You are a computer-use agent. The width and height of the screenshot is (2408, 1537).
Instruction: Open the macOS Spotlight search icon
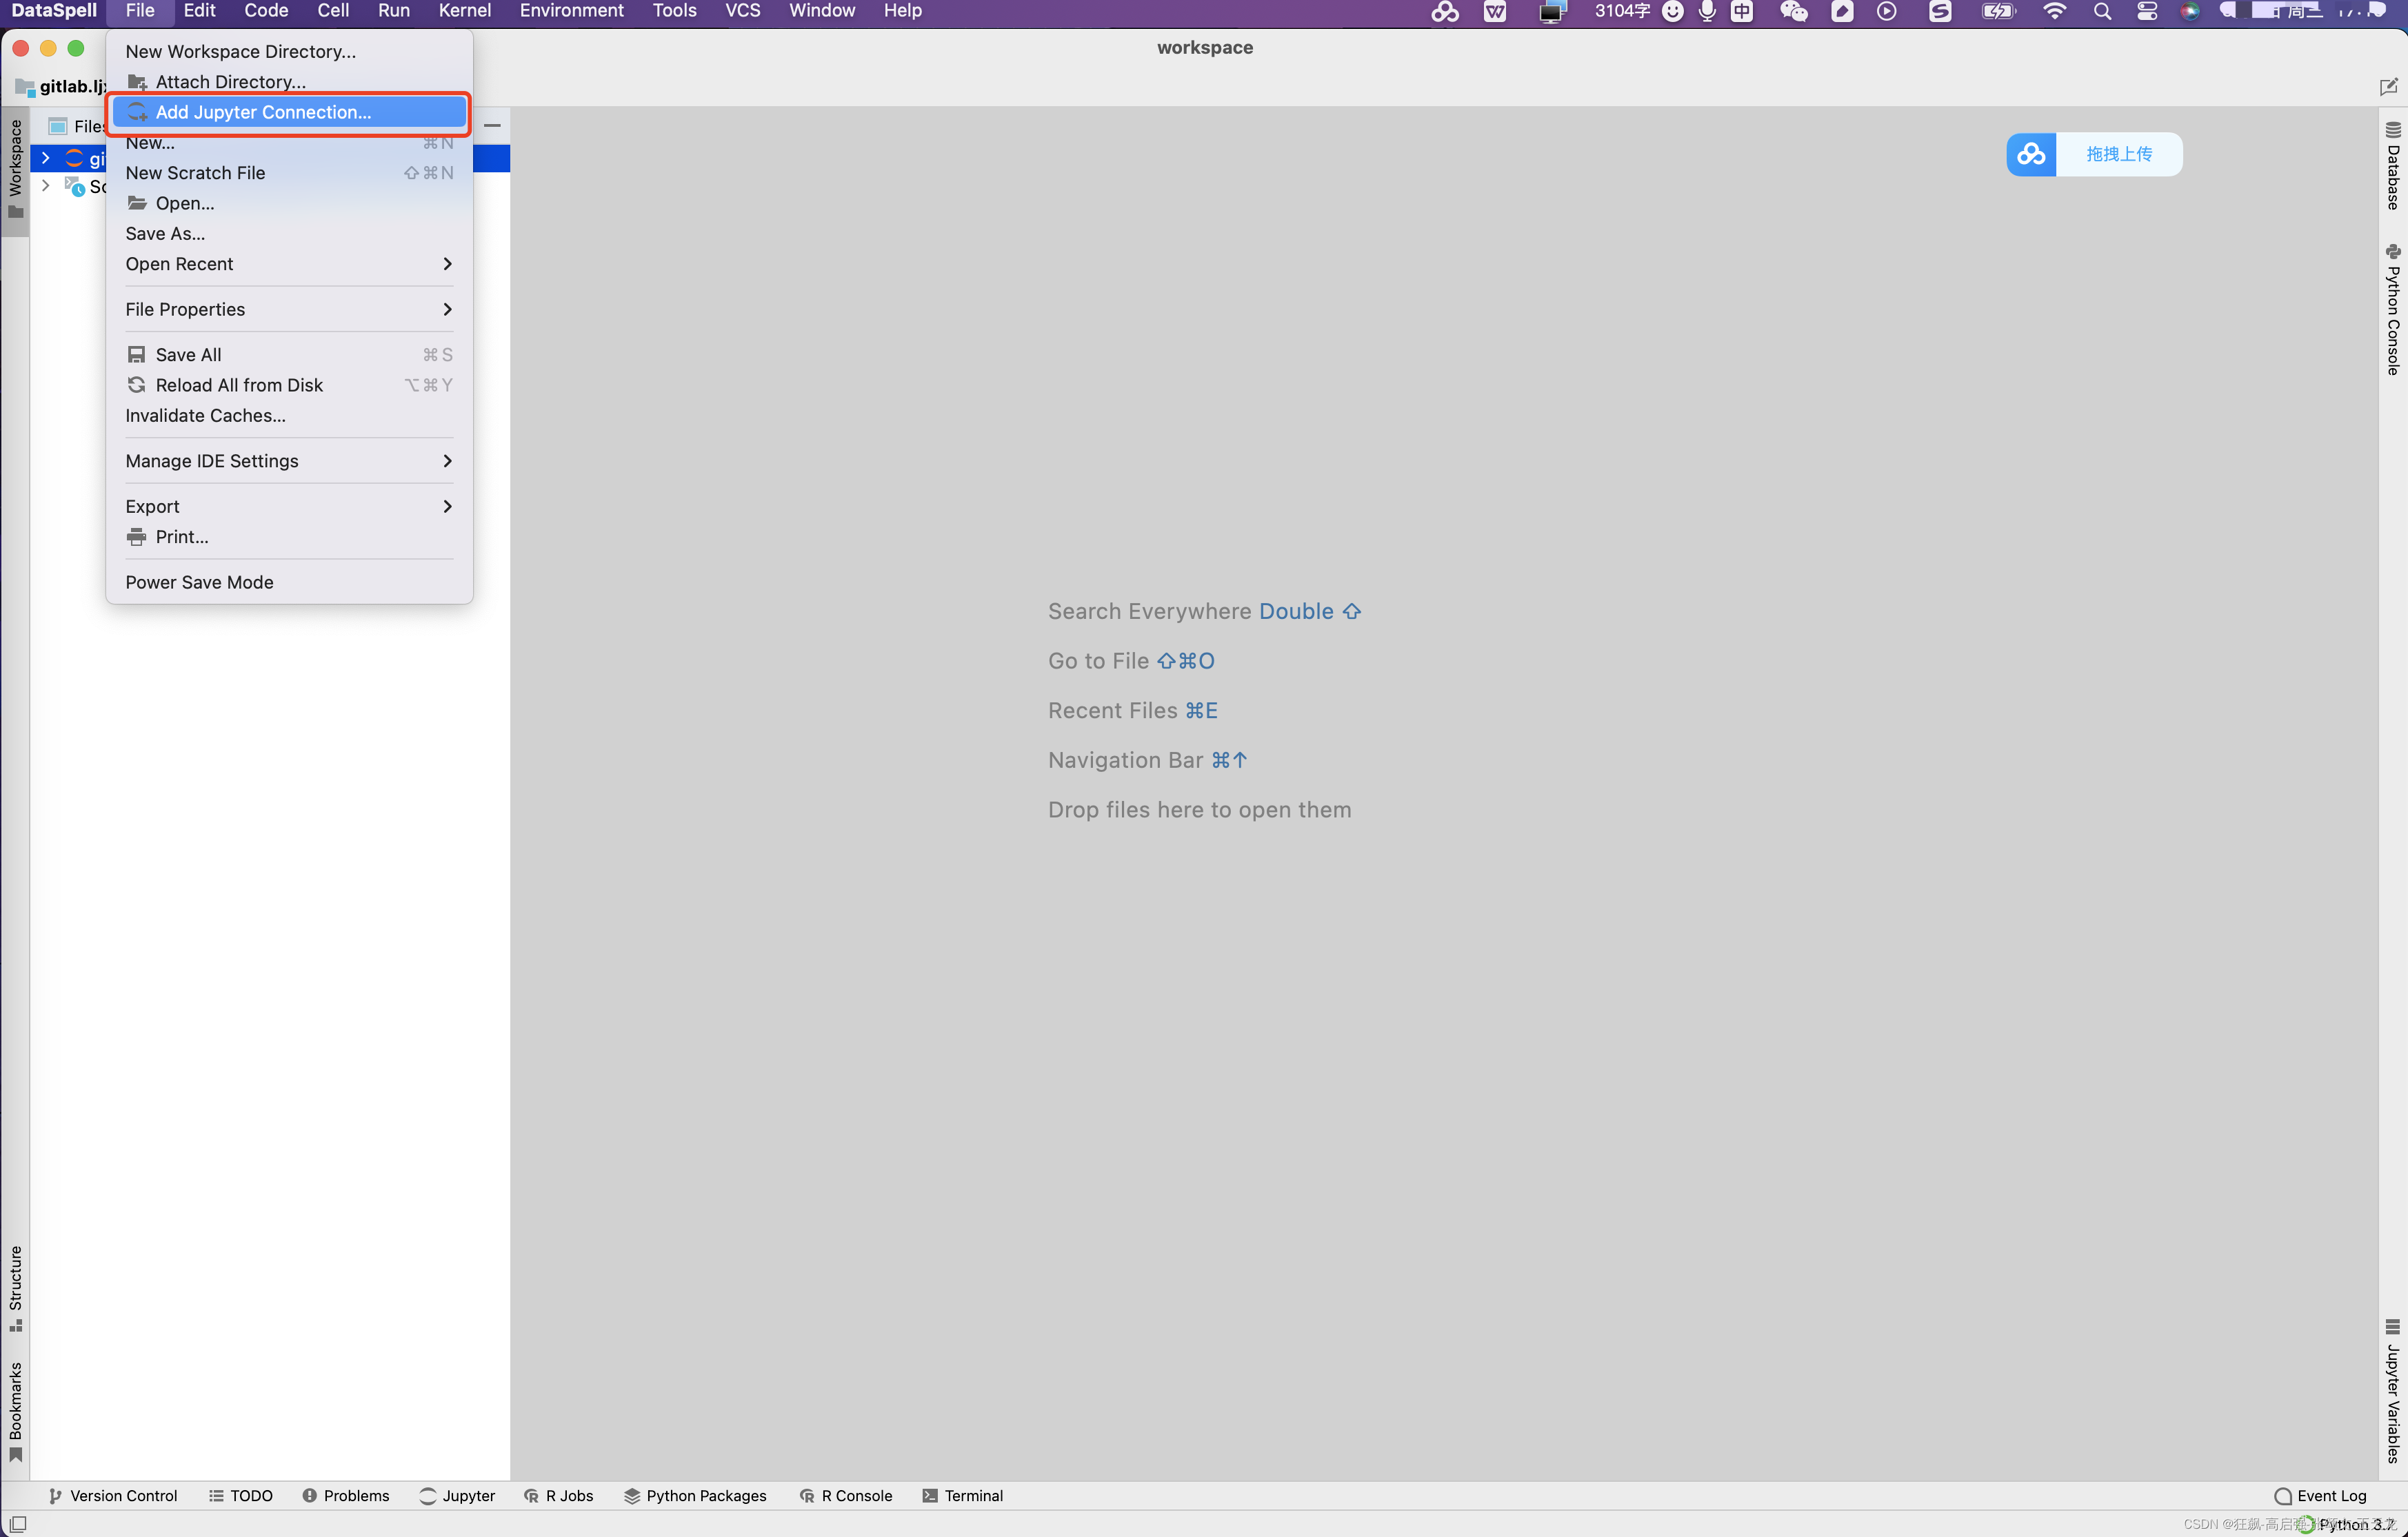point(2102,11)
